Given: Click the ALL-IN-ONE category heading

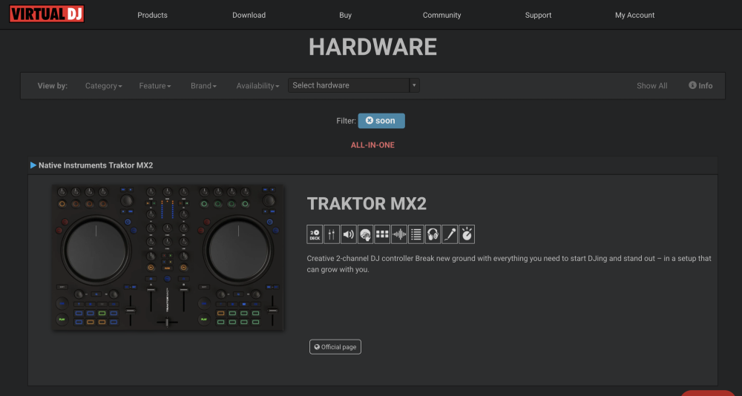Looking at the screenshot, I should [372, 145].
